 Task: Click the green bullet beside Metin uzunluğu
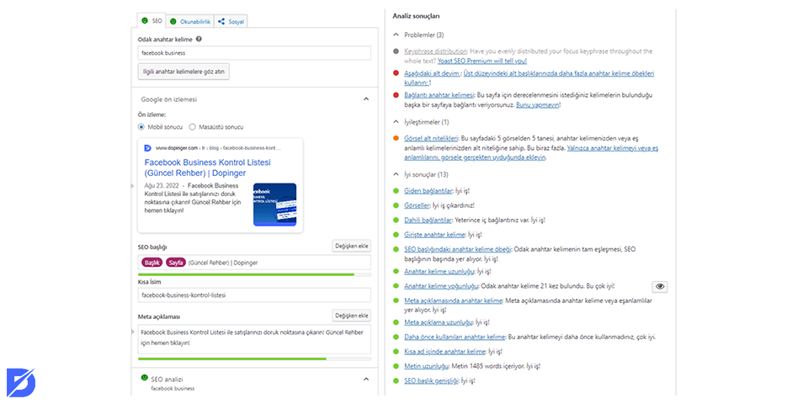click(x=396, y=366)
